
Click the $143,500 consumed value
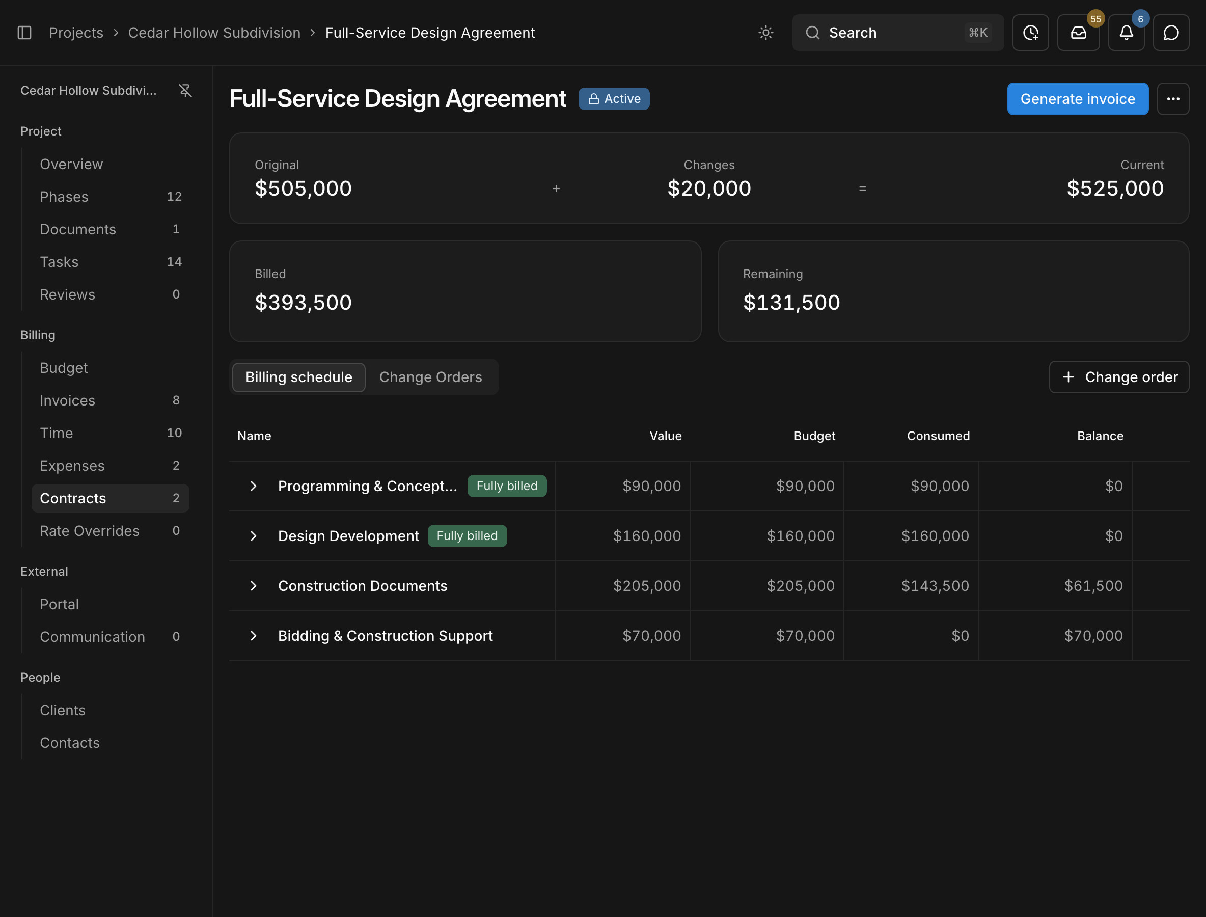coord(935,586)
